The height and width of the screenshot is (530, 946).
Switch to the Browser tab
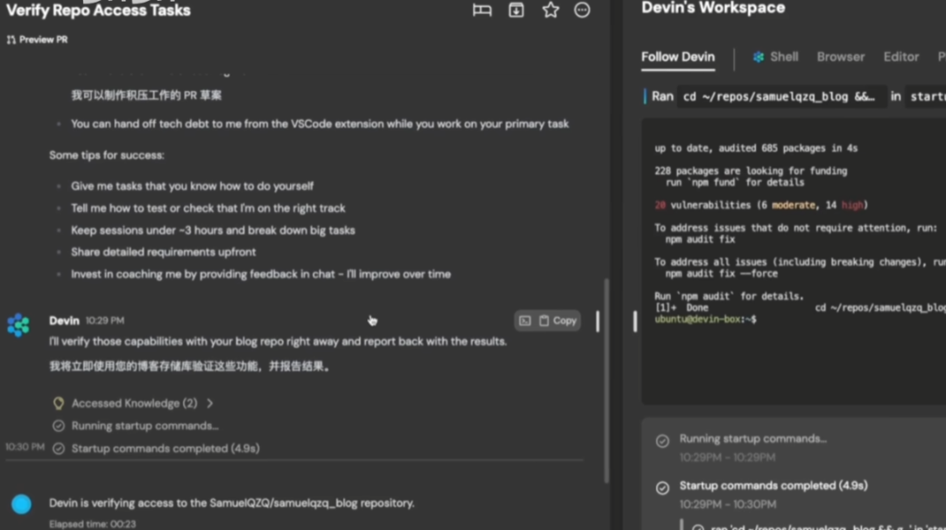pyautogui.click(x=840, y=57)
